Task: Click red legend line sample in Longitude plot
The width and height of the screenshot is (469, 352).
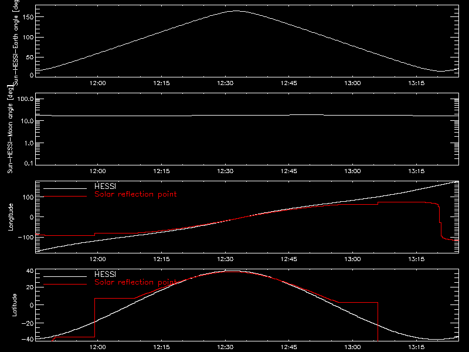Action: [x=65, y=197]
